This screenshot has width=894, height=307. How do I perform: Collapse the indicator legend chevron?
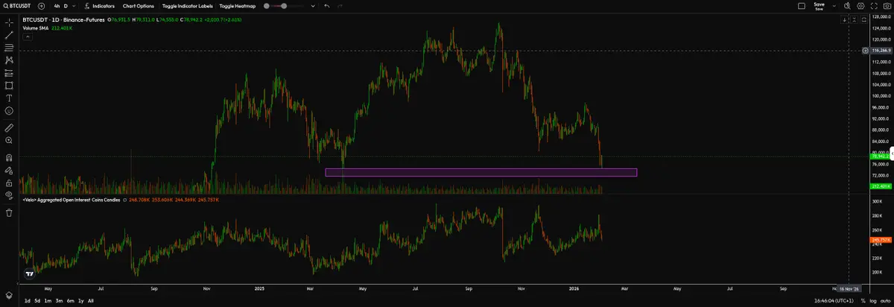pyautogui.click(x=26, y=36)
